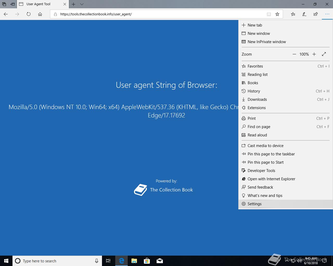Select Send feedback menu item
This screenshot has height=266, width=333.
click(286, 187)
